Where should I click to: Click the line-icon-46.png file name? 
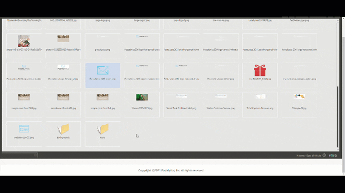click(220, 20)
